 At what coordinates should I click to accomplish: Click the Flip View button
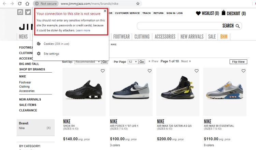[x=238, y=62]
